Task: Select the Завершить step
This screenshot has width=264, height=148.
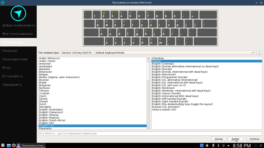Action: [x=18, y=85]
